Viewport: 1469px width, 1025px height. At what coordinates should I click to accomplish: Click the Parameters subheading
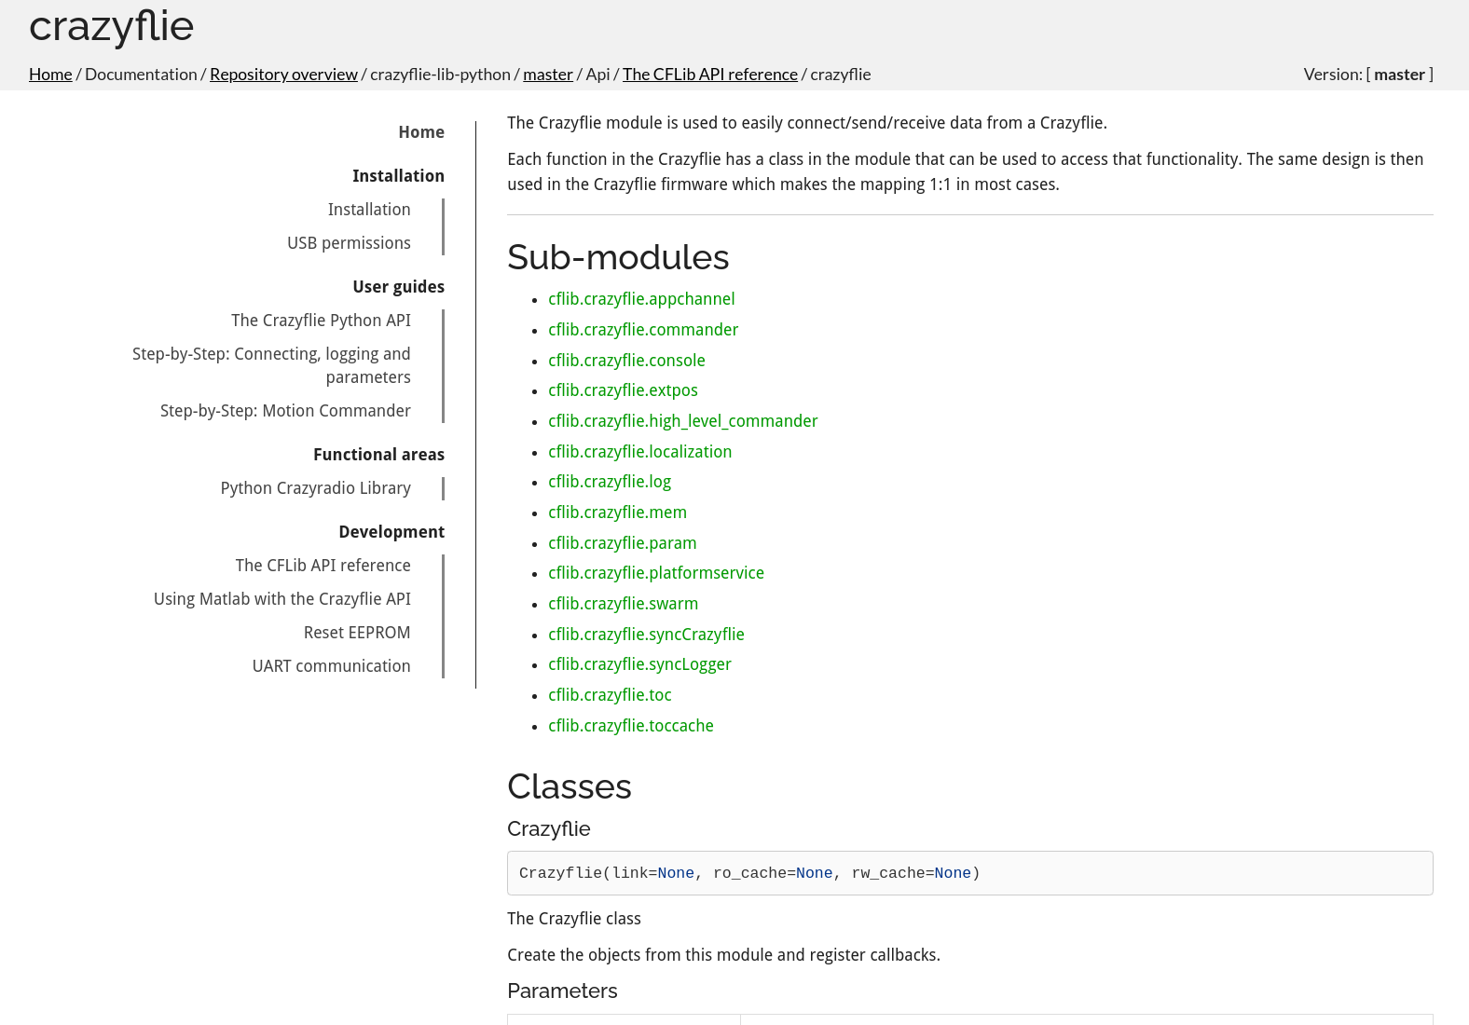(562, 991)
